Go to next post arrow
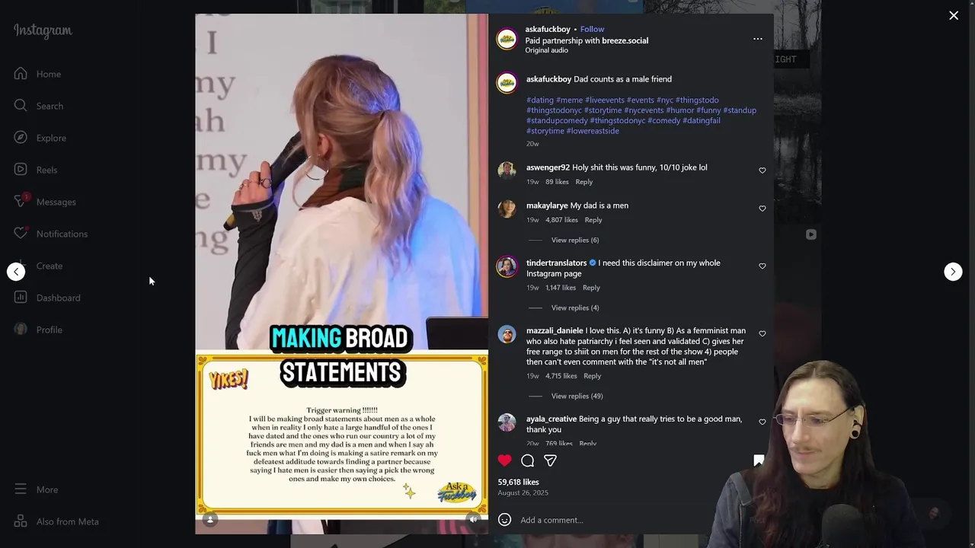This screenshot has width=975, height=548. (953, 272)
